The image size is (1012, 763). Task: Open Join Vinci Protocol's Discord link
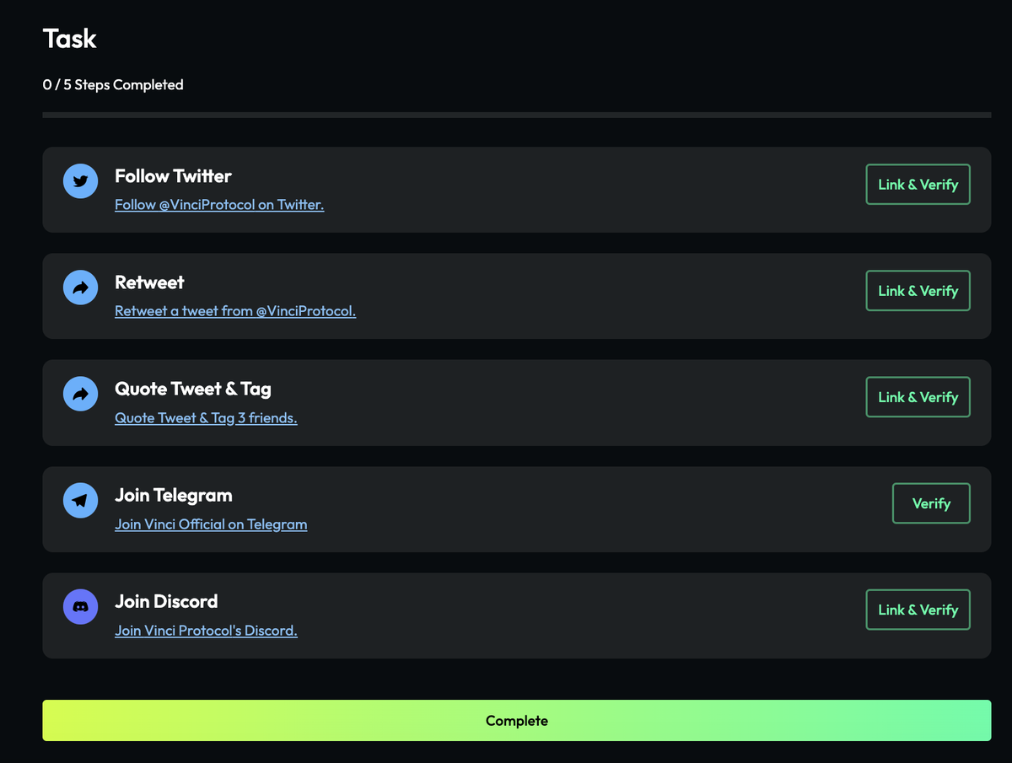pyautogui.click(x=206, y=631)
